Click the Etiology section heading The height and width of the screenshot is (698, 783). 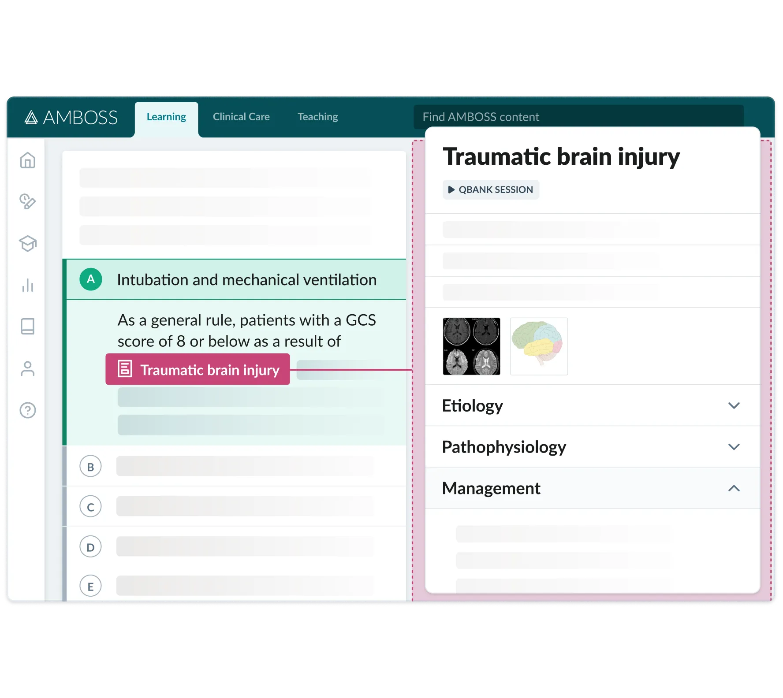coord(472,405)
